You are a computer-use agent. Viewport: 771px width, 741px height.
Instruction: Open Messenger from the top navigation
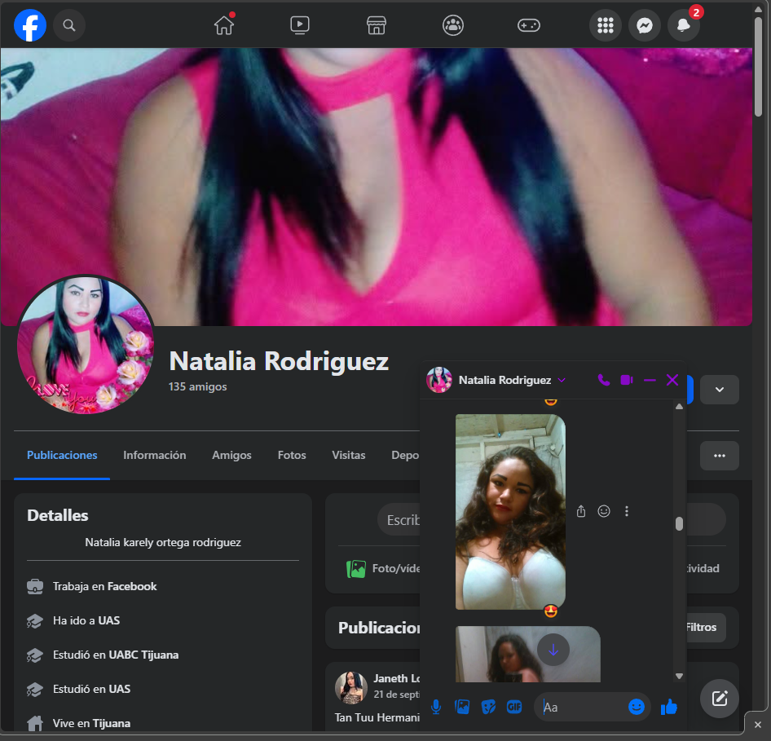click(645, 25)
